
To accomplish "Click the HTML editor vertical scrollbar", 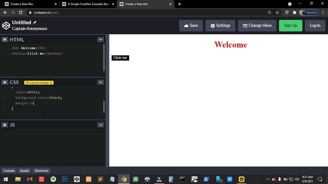I will click(x=104, y=57).
